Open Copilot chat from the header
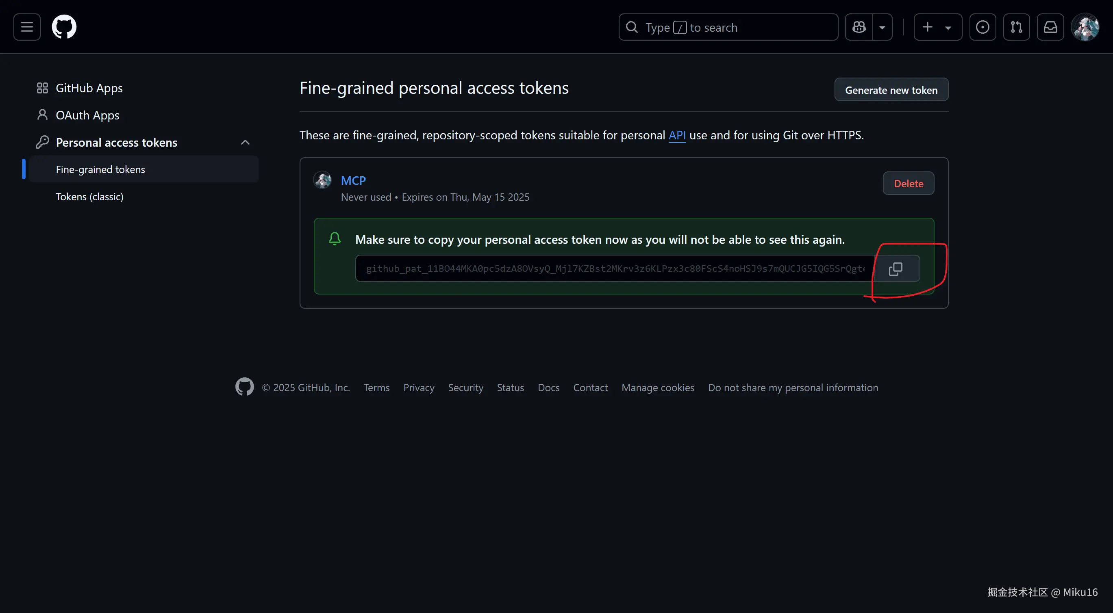This screenshot has height=613, width=1113. (x=859, y=27)
